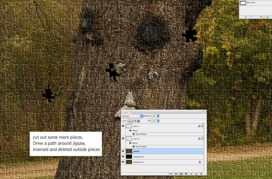272x179 pixels.
Task: Click the delete layer trash icon
Action: [x=201, y=174]
